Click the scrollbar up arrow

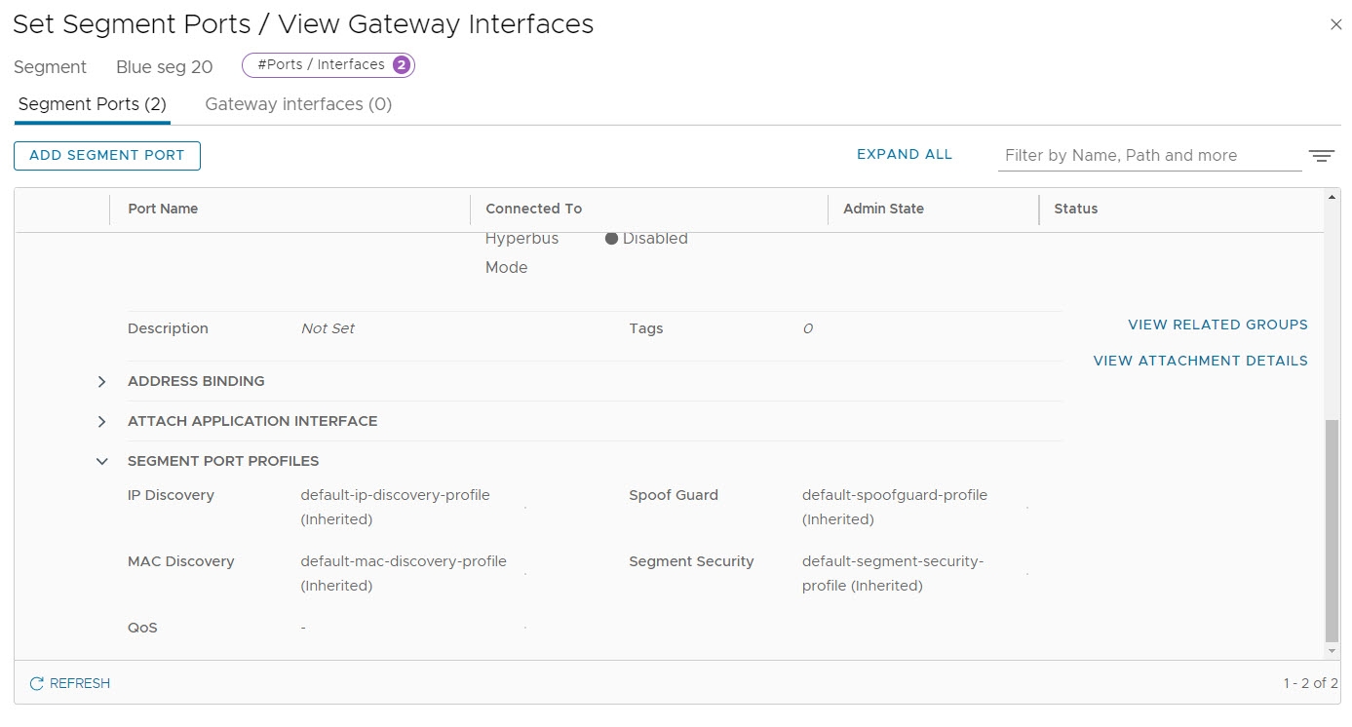pyautogui.click(x=1333, y=197)
